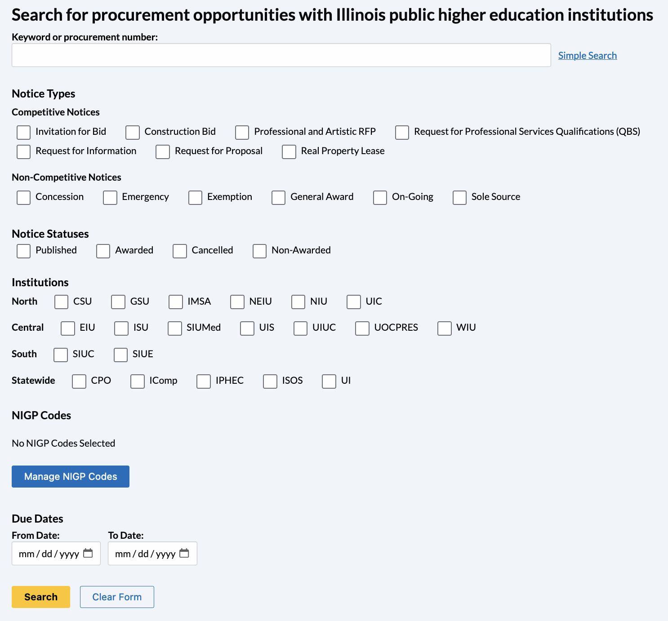Select the UOCPRES checkbox
The width and height of the screenshot is (668, 621).
362,328
